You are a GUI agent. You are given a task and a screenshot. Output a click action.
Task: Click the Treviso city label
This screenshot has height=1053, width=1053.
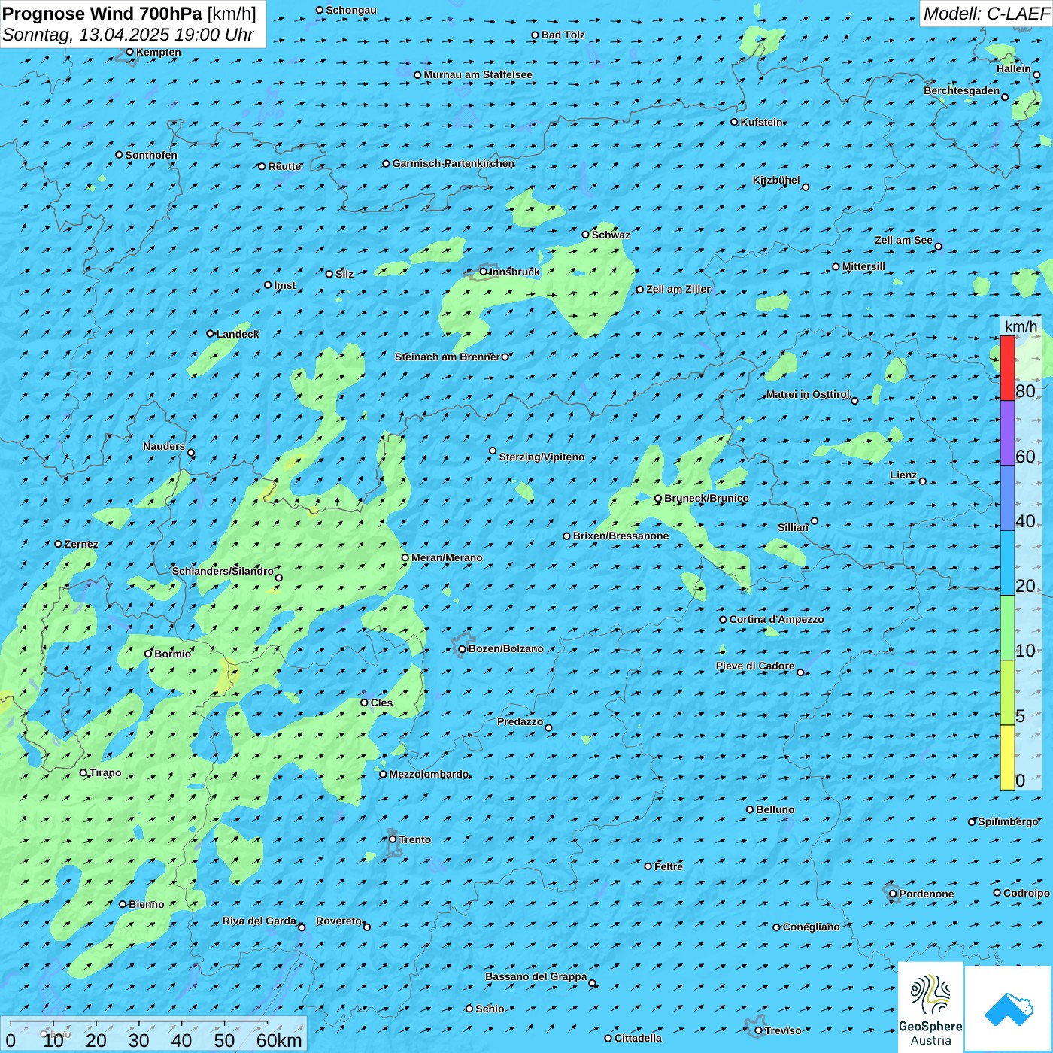pyautogui.click(x=782, y=1030)
